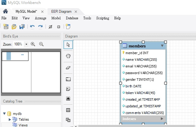Screen dimensions: 196x127
Task: Go to the Home screen tab
Action: click(x=5, y=11)
